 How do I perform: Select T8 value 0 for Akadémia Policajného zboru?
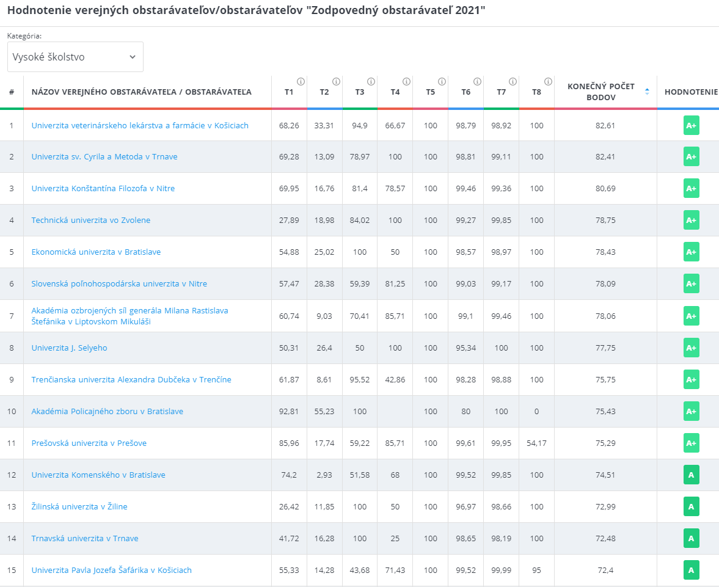point(536,411)
